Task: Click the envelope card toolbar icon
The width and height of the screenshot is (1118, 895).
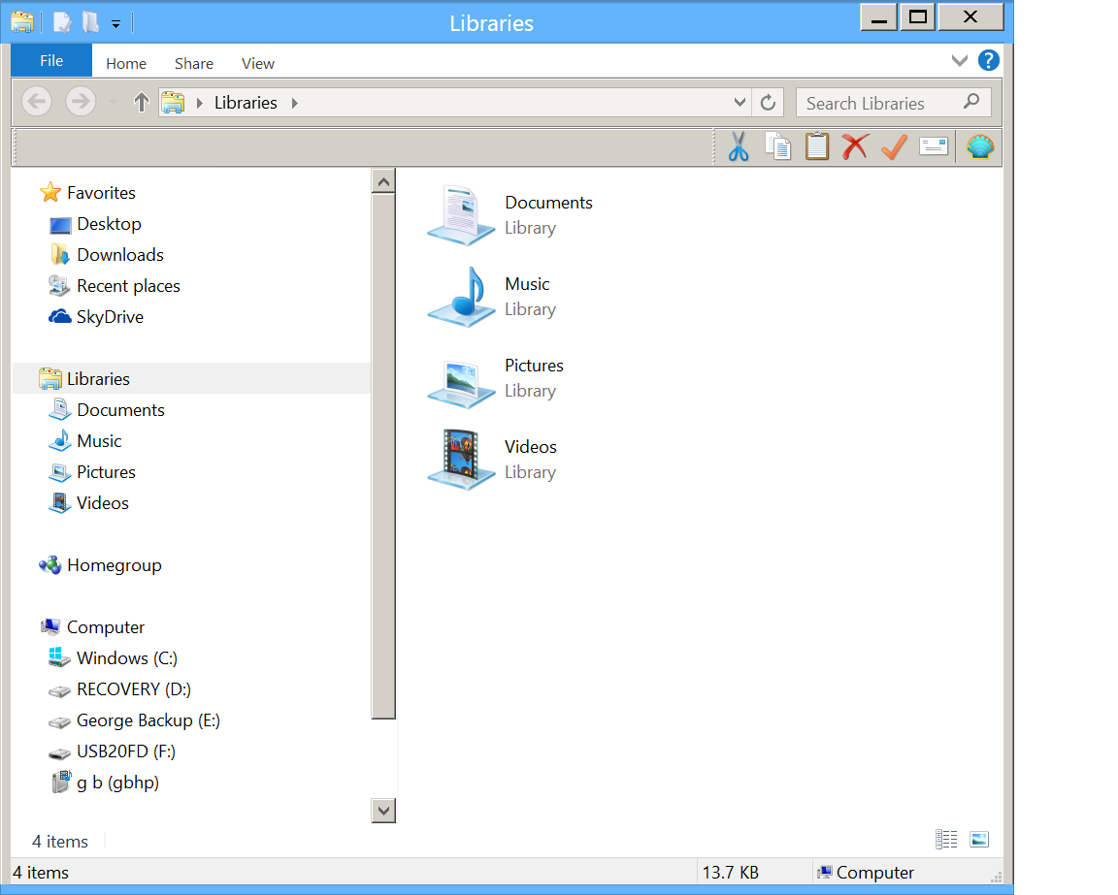Action: (934, 146)
